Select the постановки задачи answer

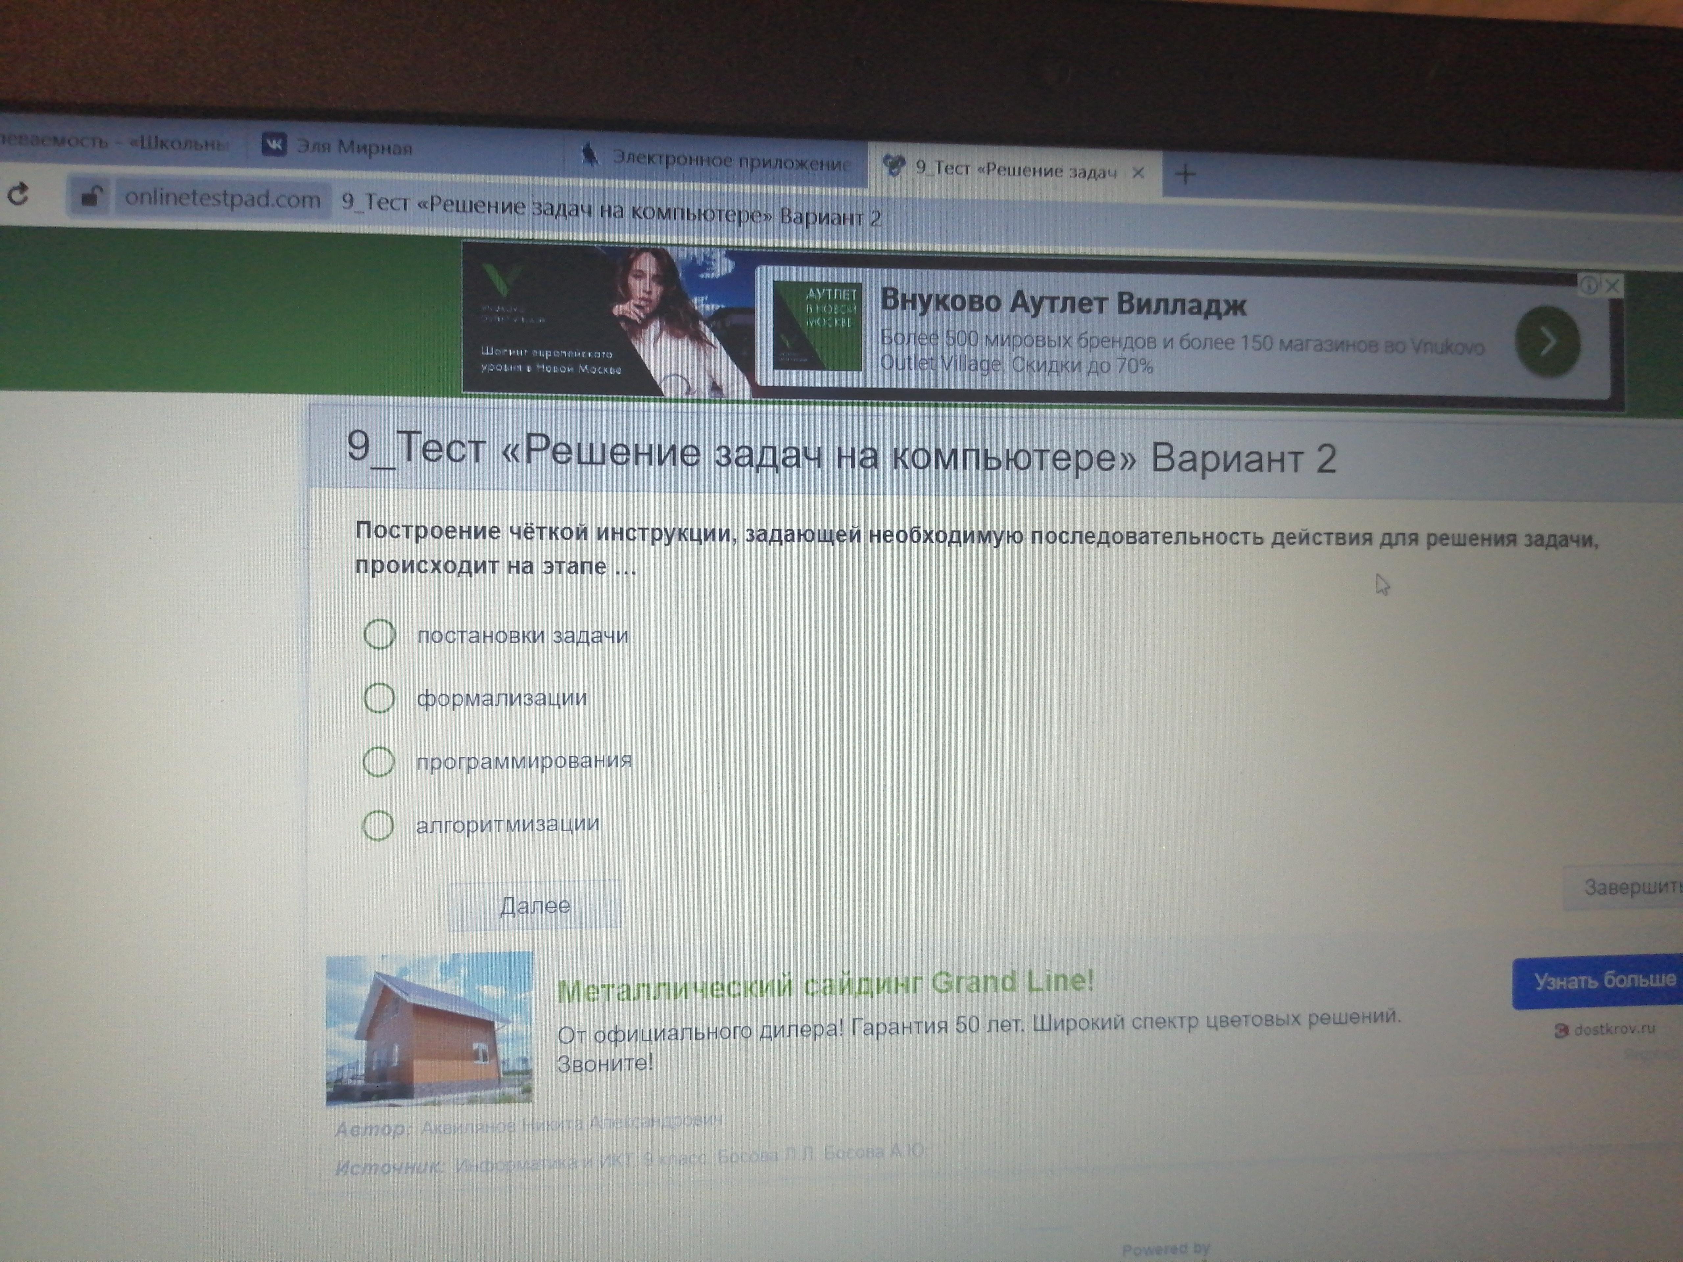pos(379,634)
